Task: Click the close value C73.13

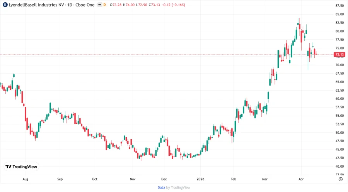Action: (154, 5)
